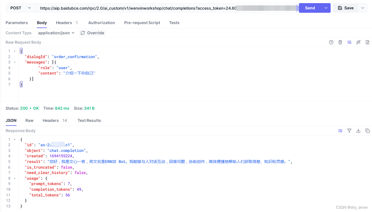The image size is (372, 212).
Task: Import request body from file icon
Action: click(x=367, y=42)
